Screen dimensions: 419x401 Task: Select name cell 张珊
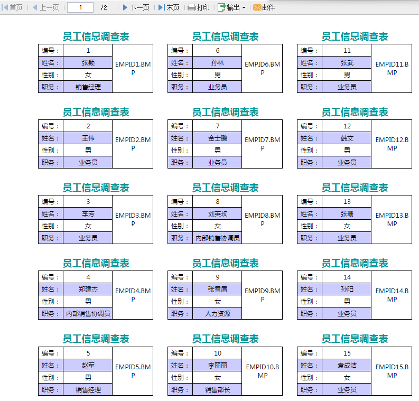point(347,214)
